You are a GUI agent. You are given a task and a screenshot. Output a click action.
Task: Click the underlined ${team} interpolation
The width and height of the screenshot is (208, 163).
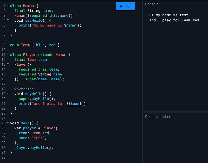[x=74, y=104]
